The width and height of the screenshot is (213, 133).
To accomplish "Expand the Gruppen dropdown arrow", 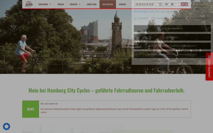I will click(x=80, y=4).
